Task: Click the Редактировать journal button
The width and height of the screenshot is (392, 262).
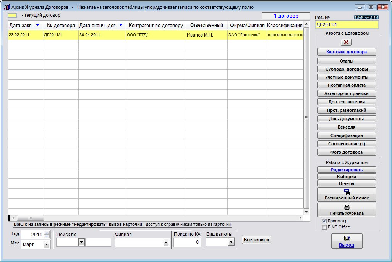Action: click(x=347, y=170)
